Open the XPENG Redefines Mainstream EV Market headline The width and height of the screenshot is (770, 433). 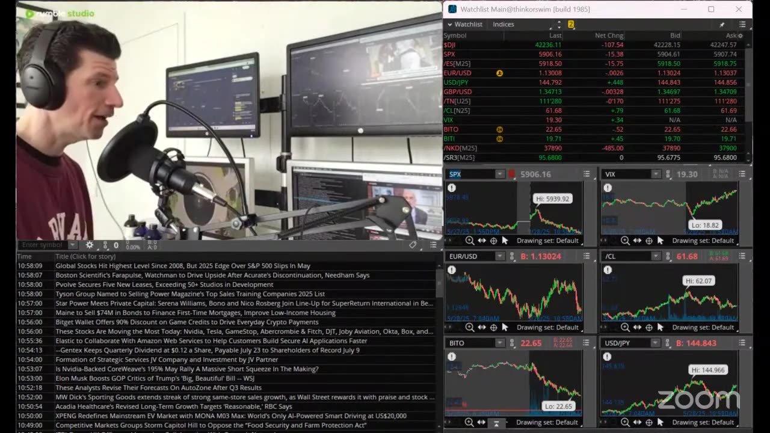(231, 416)
